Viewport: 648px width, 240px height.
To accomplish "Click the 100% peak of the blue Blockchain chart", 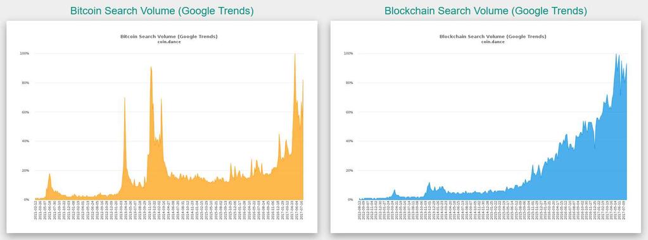I will click(x=616, y=55).
